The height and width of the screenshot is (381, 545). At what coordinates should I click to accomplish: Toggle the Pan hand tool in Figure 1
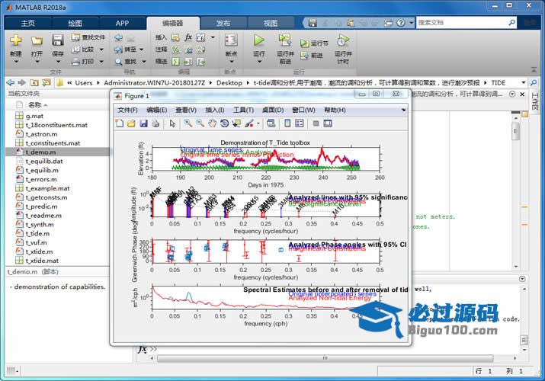(x=213, y=123)
